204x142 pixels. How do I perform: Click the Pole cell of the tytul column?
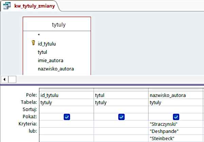121,95
